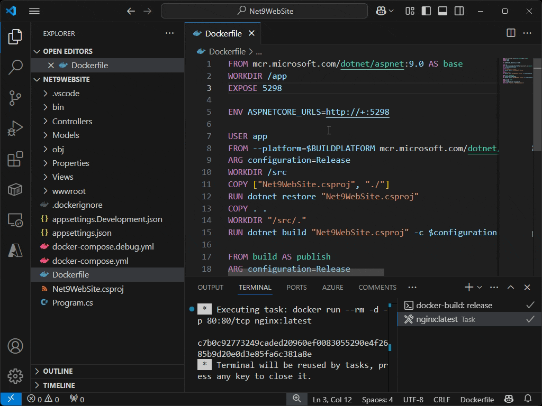542x406 pixels.
Task: Toggle the primary sidebar visibility
Action: pyautogui.click(x=426, y=11)
